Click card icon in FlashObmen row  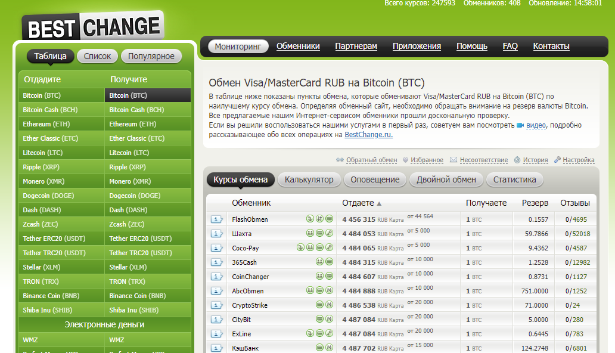(330, 219)
